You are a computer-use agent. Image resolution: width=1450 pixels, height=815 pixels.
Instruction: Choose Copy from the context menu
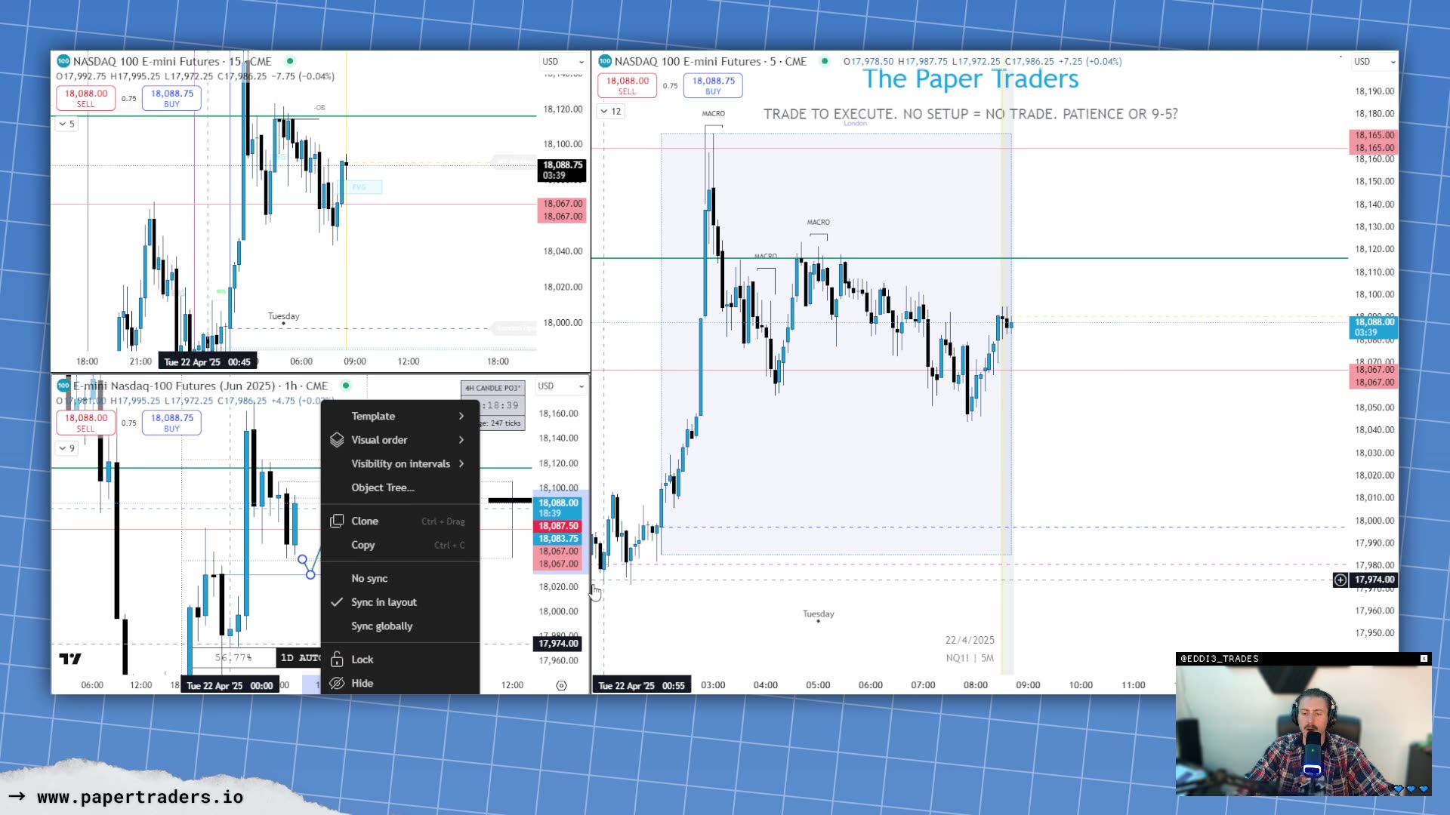point(400,545)
